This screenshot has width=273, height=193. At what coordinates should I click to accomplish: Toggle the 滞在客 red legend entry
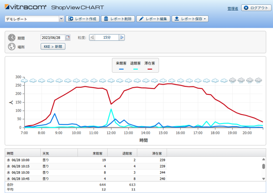[x=150, y=66]
